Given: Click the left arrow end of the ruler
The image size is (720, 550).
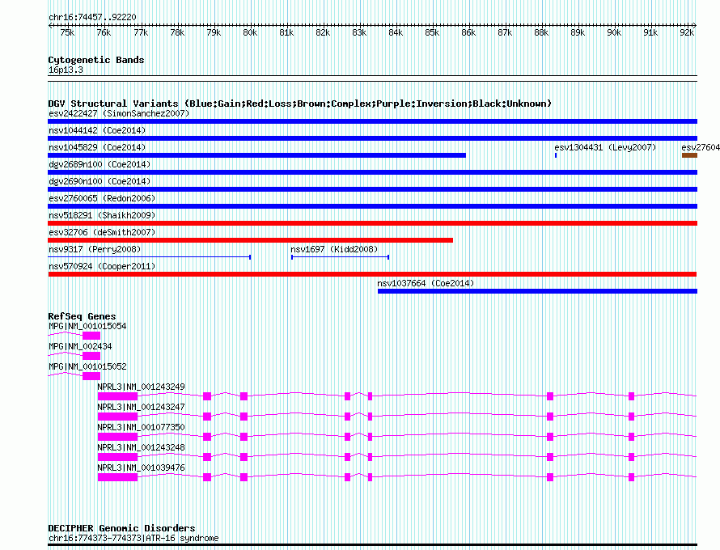Looking at the screenshot, I should click(50, 26).
